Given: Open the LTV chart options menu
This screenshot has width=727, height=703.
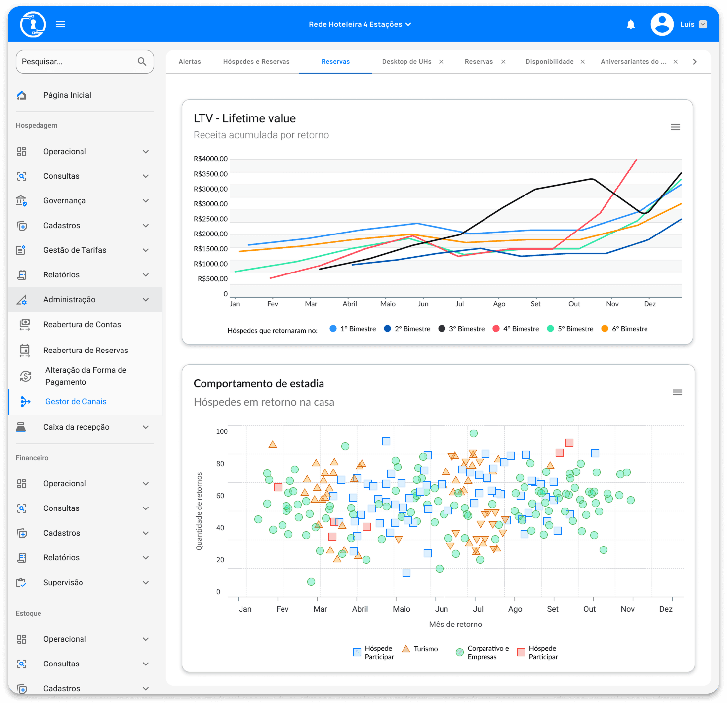Looking at the screenshot, I should pyautogui.click(x=675, y=127).
